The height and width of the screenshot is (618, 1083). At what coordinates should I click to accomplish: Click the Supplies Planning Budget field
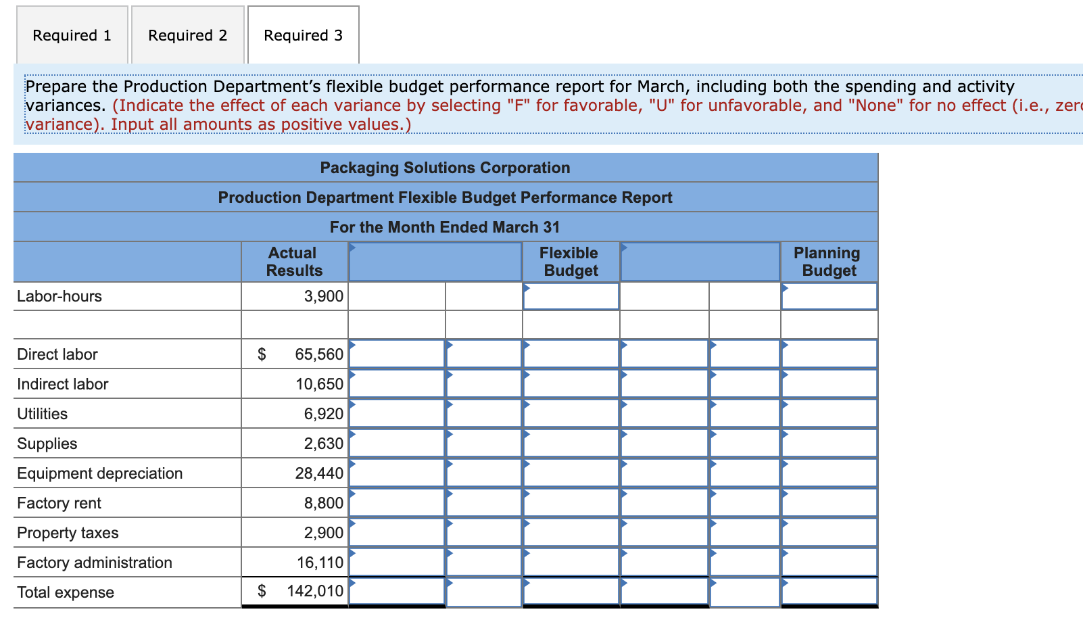[x=829, y=444]
